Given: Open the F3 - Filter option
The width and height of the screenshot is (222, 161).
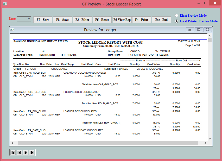Looking at the screenshot, I should click(x=82, y=20).
